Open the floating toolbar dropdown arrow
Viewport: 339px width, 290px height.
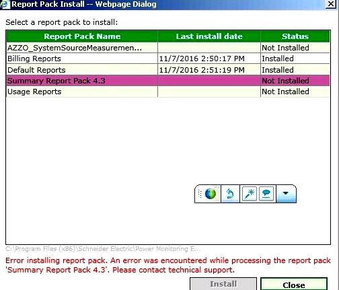coord(286,193)
